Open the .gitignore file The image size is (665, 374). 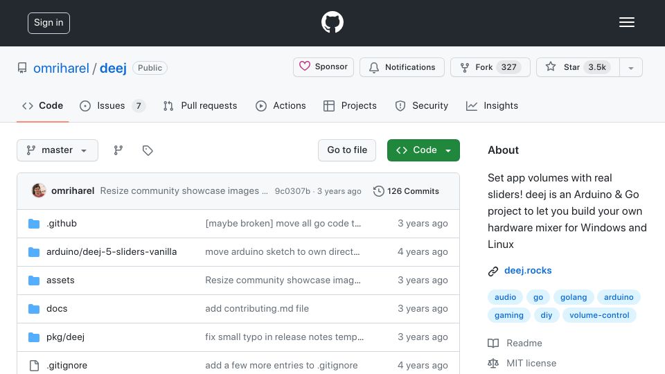coord(66,366)
